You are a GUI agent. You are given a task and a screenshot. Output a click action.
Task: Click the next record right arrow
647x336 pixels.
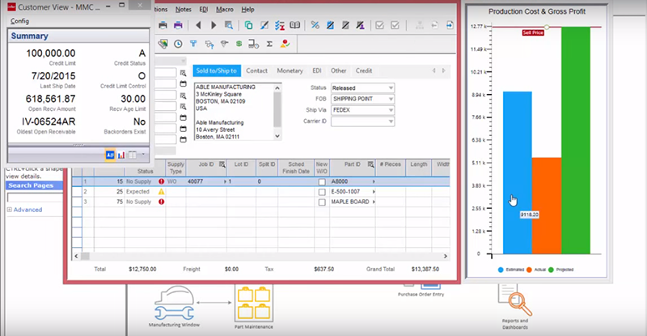pyautogui.click(x=214, y=25)
